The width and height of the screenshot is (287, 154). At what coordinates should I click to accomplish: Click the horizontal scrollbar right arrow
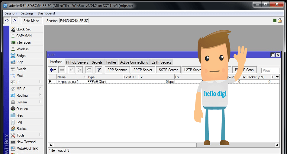[277, 145]
